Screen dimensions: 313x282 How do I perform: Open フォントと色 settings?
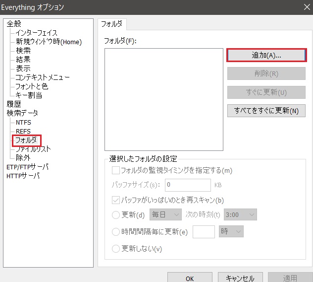[32, 86]
